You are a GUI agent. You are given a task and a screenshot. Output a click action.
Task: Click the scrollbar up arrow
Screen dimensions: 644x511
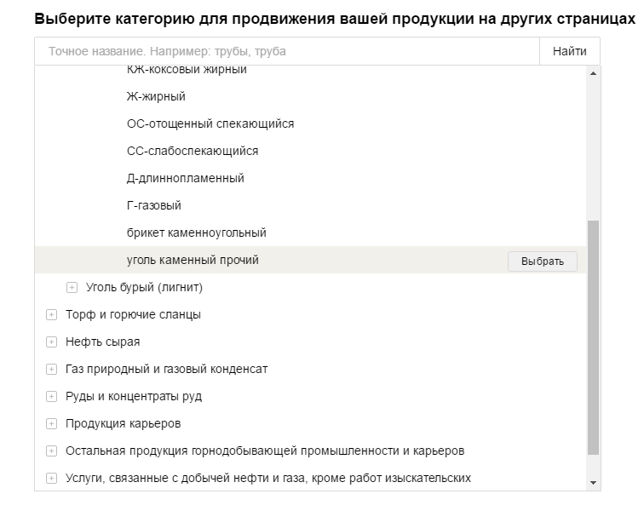coord(594,73)
